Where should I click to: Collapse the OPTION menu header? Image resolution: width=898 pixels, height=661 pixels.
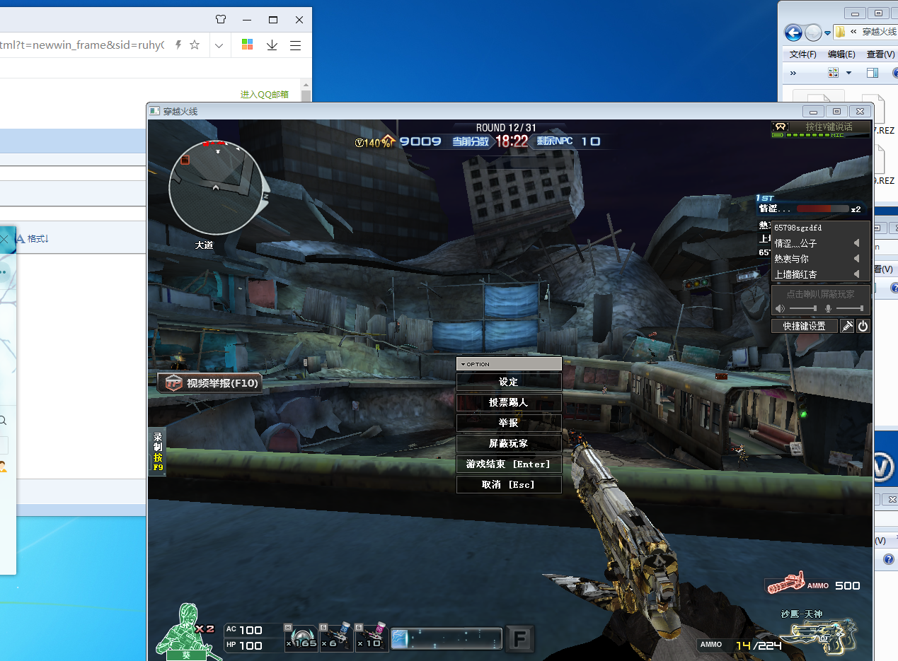pyautogui.click(x=509, y=364)
